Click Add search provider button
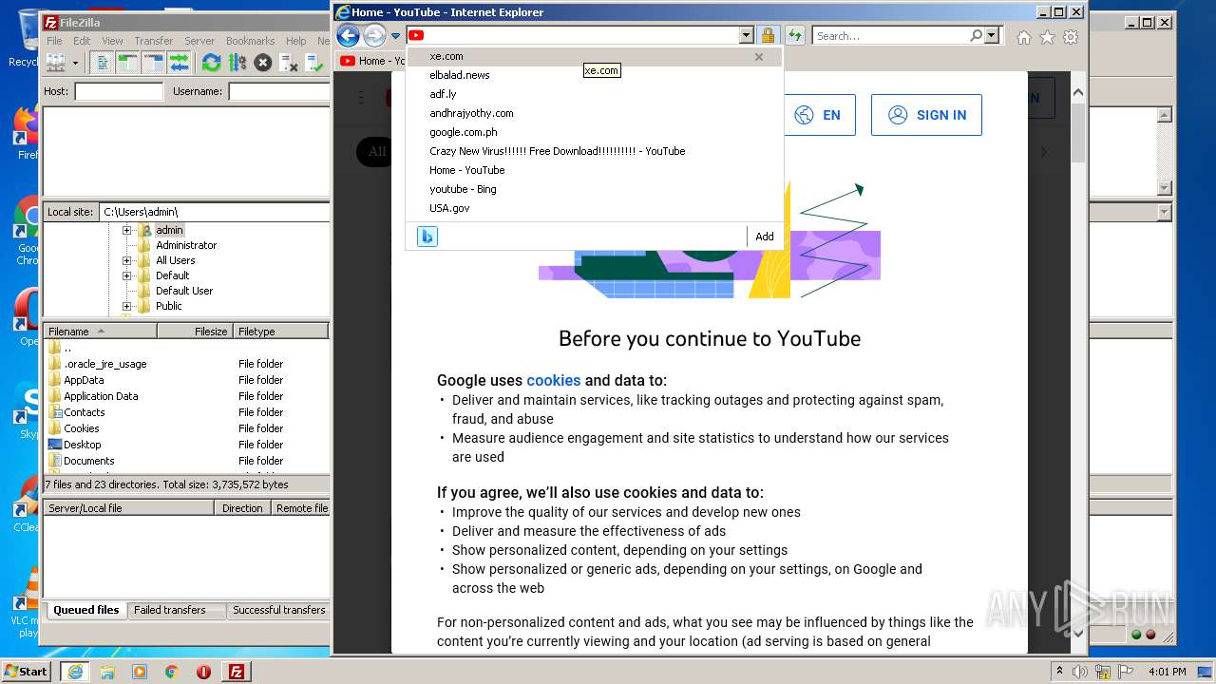This screenshot has width=1216, height=684. click(765, 237)
